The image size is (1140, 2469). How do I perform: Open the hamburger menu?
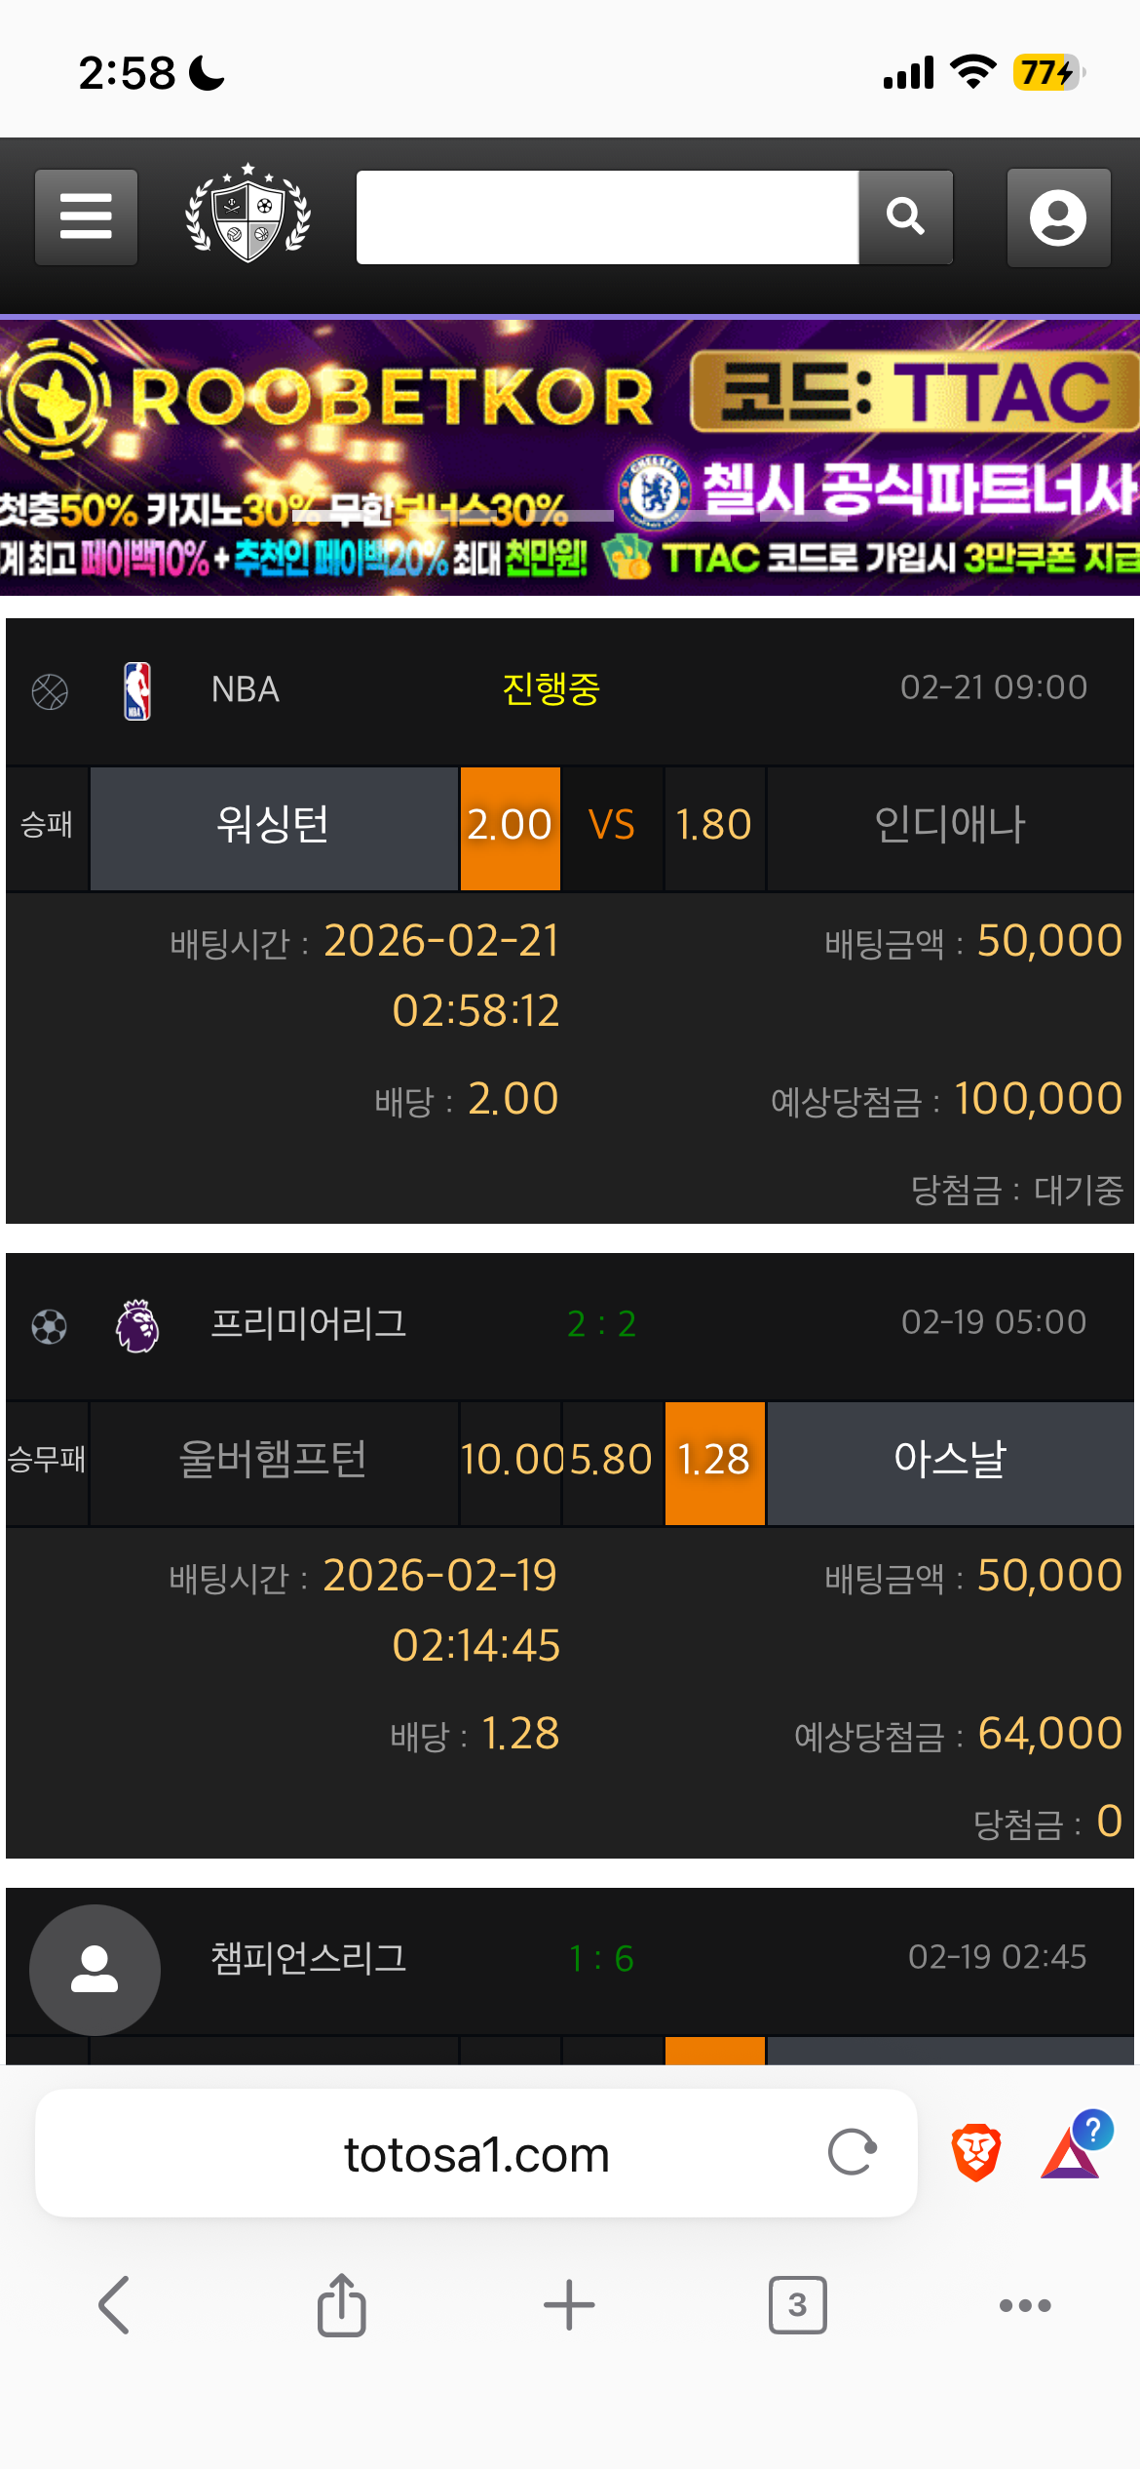point(86,216)
